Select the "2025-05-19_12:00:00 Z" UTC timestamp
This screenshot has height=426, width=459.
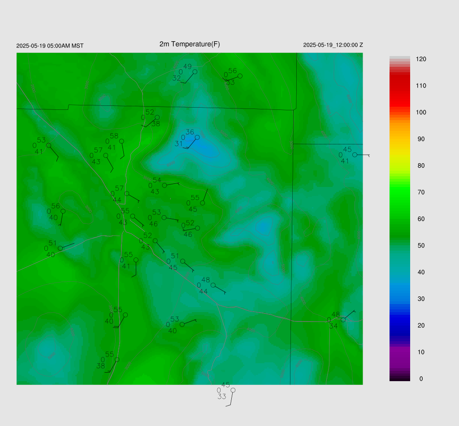coord(333,45)
